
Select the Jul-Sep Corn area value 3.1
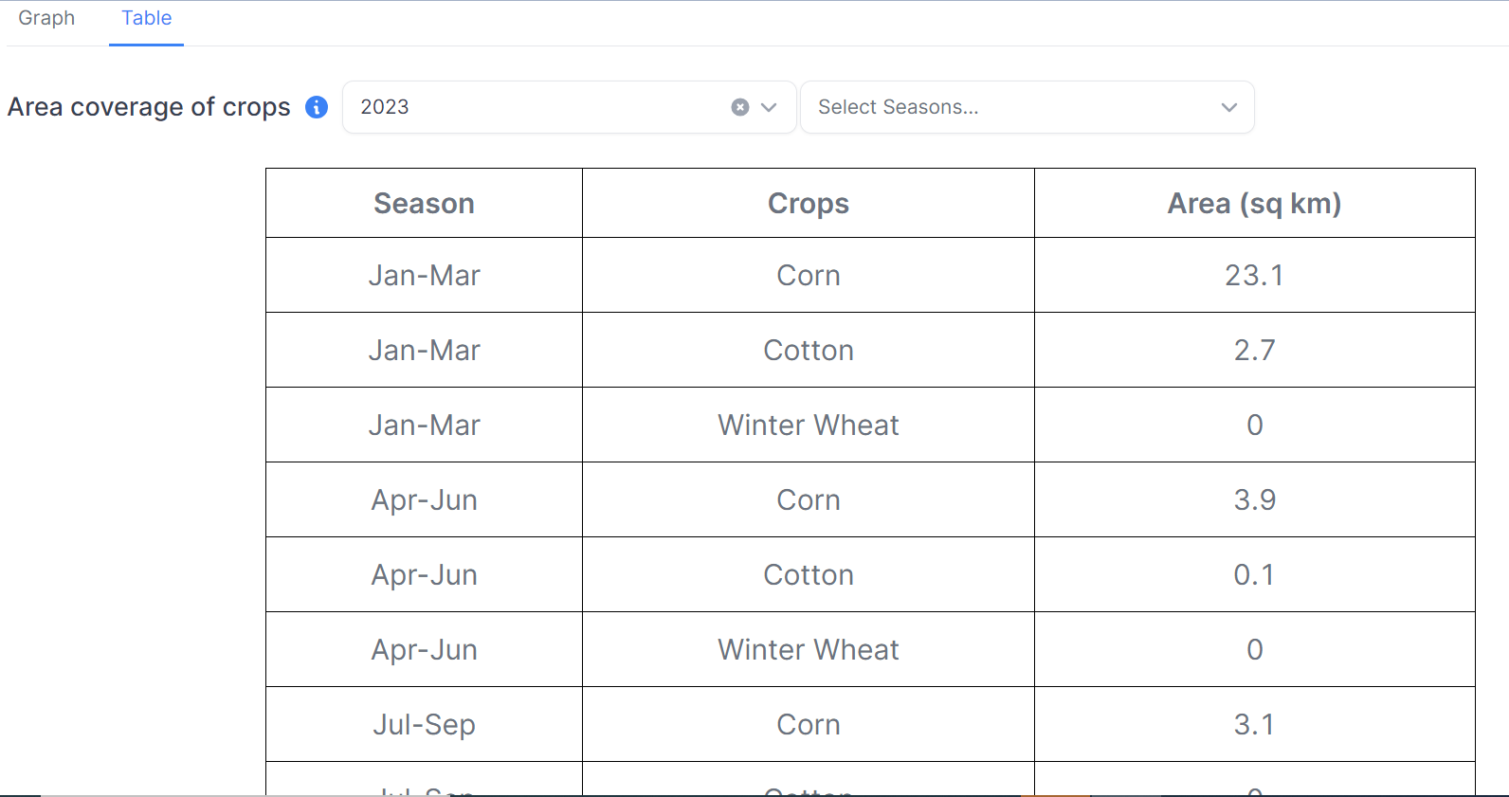pos(1254,724)
